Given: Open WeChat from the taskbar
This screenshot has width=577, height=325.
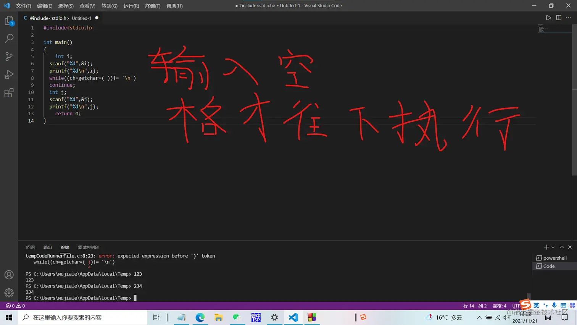Looking at the screenshot, I should point(237,317).
